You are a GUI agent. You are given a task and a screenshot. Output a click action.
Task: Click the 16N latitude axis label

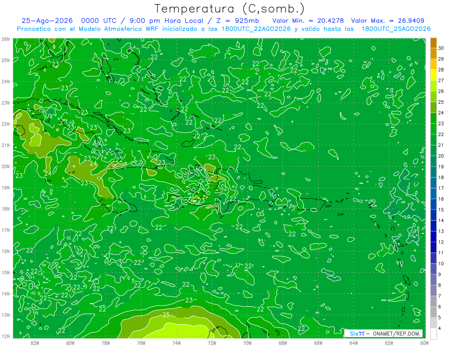[x=5, y=251]
